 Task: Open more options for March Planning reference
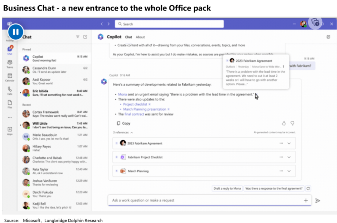[281, 171]
